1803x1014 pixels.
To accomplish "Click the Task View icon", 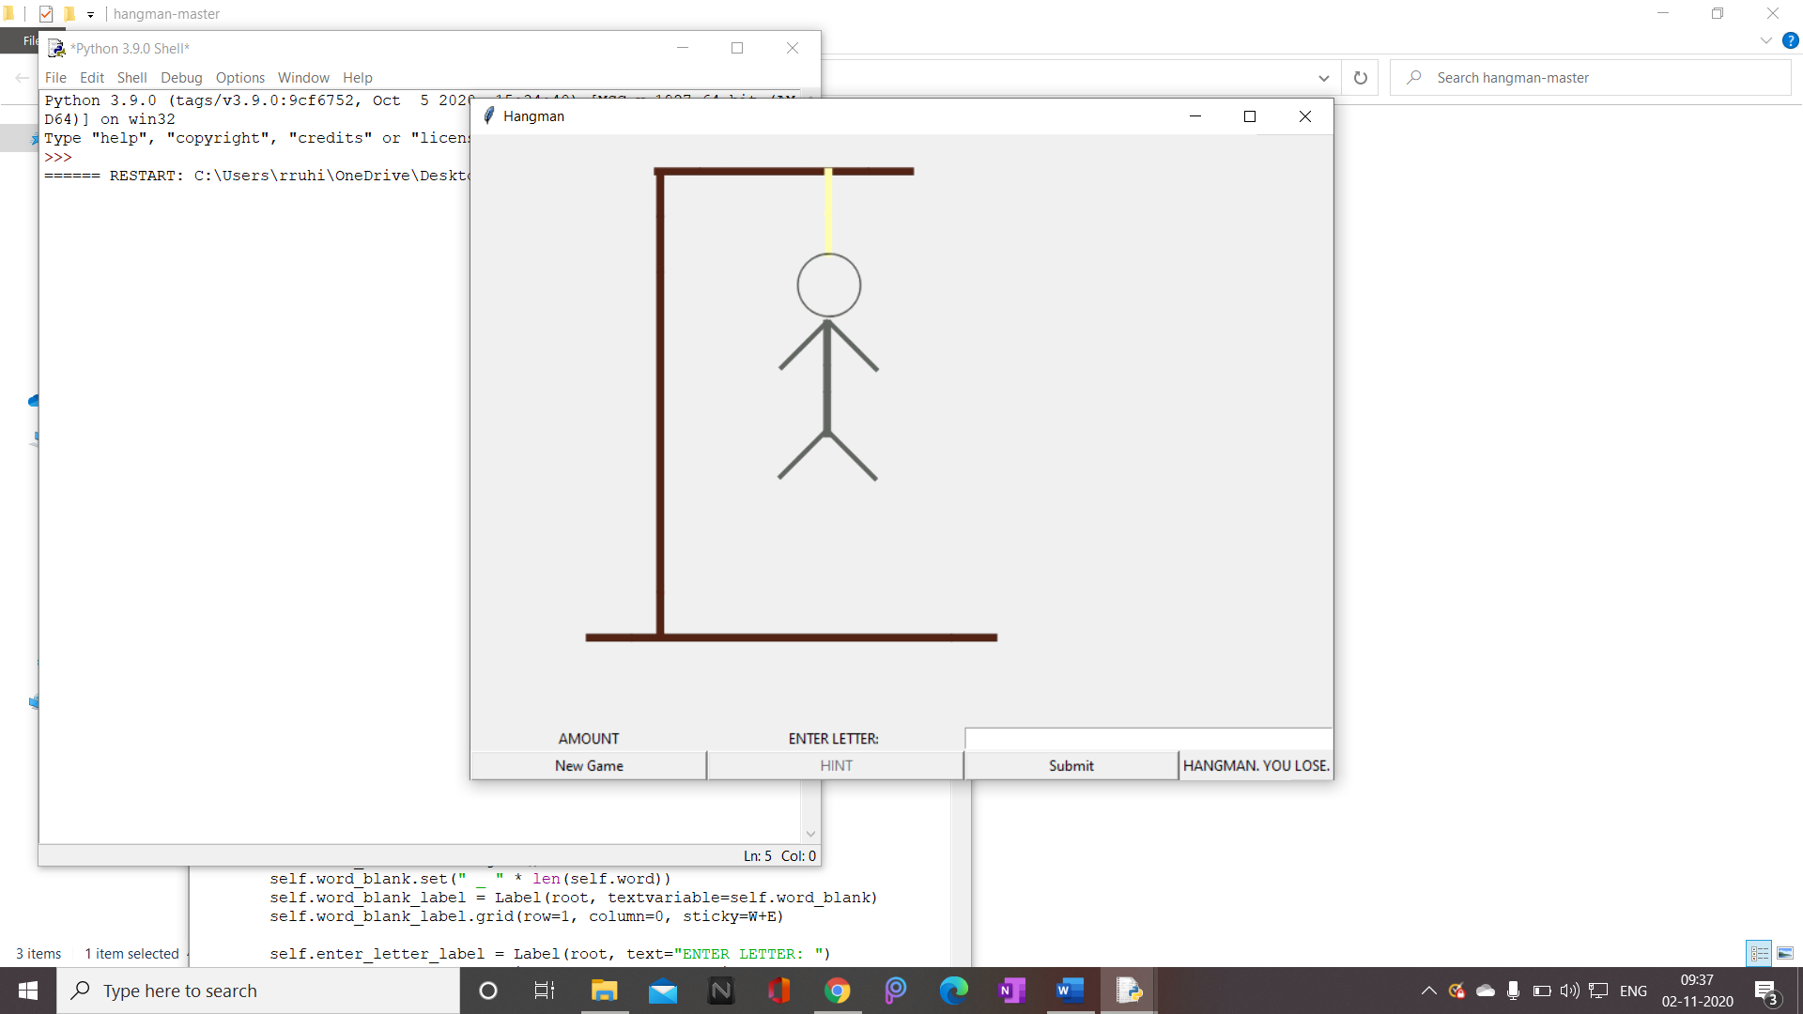I will coord(545,991).
